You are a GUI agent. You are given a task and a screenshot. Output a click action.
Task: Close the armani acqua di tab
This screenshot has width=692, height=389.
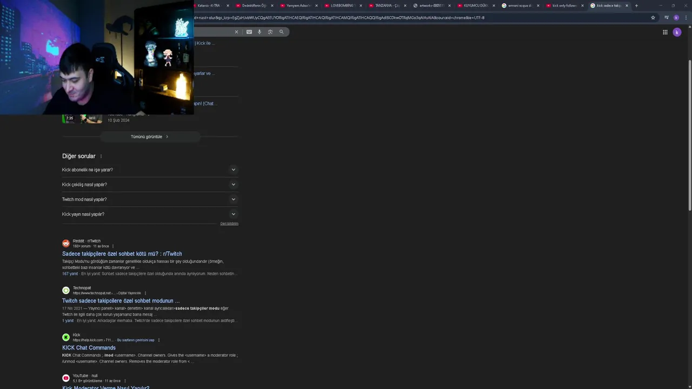538,5
